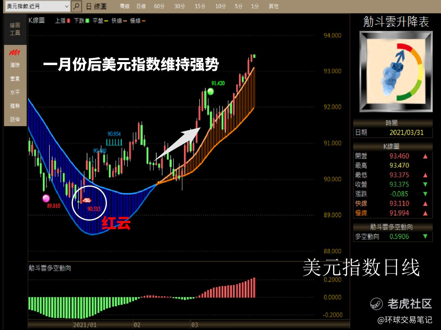441x330 pixels.
Task: Click the 慢線 value 91.994
Action: [399, 213]
